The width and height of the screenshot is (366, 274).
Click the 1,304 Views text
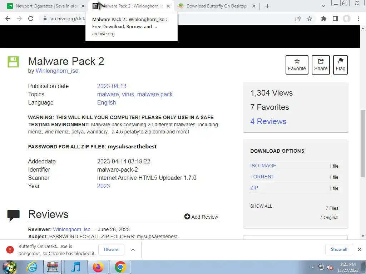[272, 93]
